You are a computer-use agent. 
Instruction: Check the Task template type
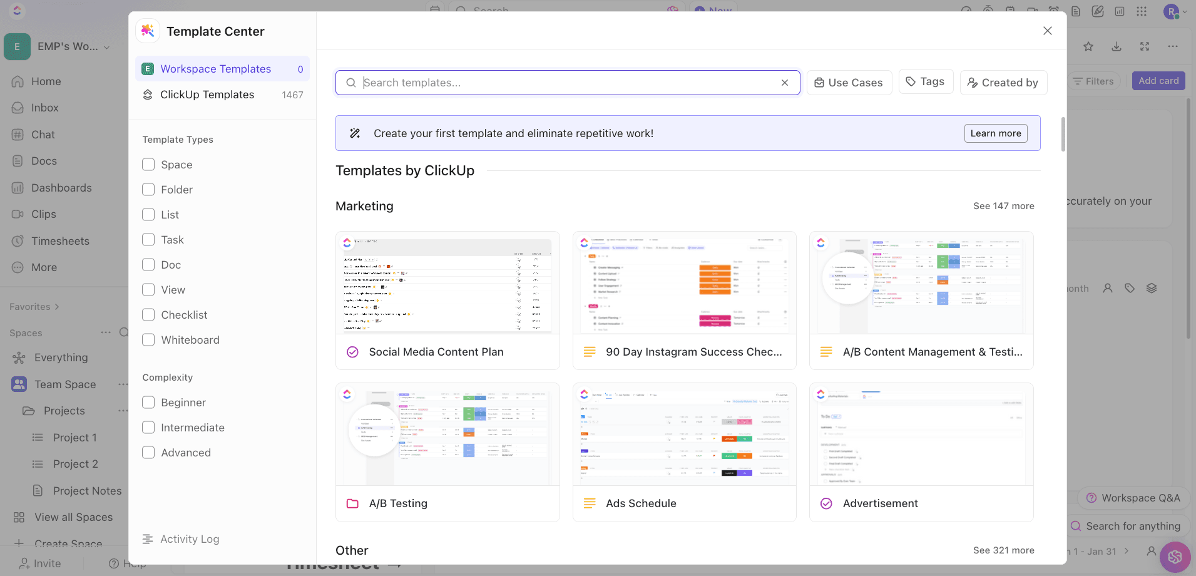148,240
